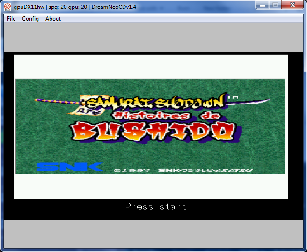Click the Dreamcast swirl icon in the title bar
This screenshot has width=307, height=252.
point(7,7)
